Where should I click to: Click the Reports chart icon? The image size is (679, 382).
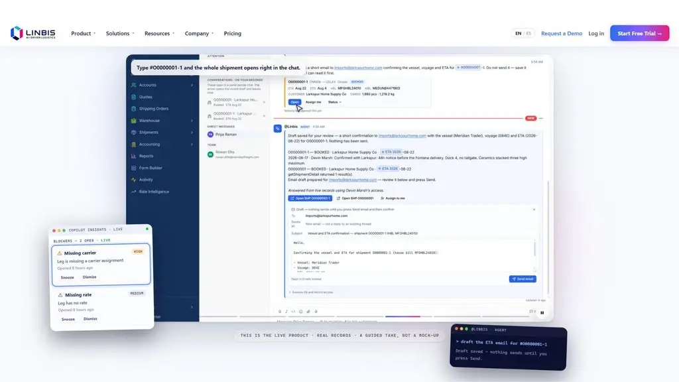133,156
